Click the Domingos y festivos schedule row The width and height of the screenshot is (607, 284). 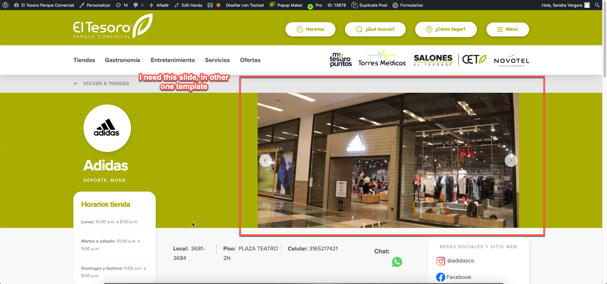coord(114,272)
